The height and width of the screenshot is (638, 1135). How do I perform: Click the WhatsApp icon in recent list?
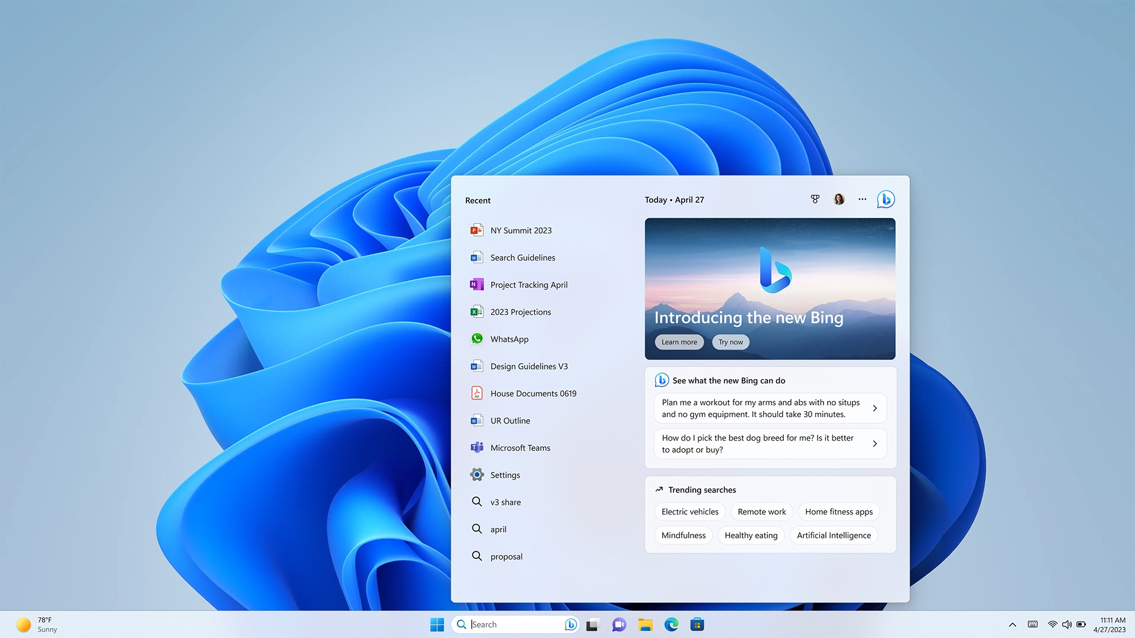(476, 338)
